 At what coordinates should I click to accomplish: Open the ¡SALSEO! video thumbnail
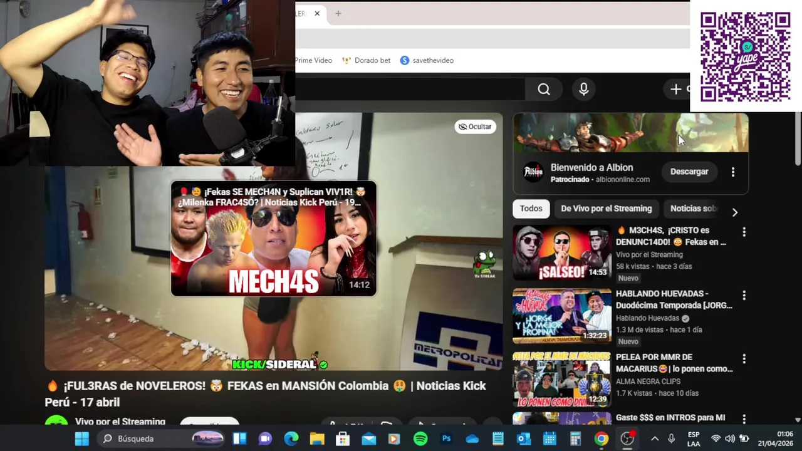point(561,252)
